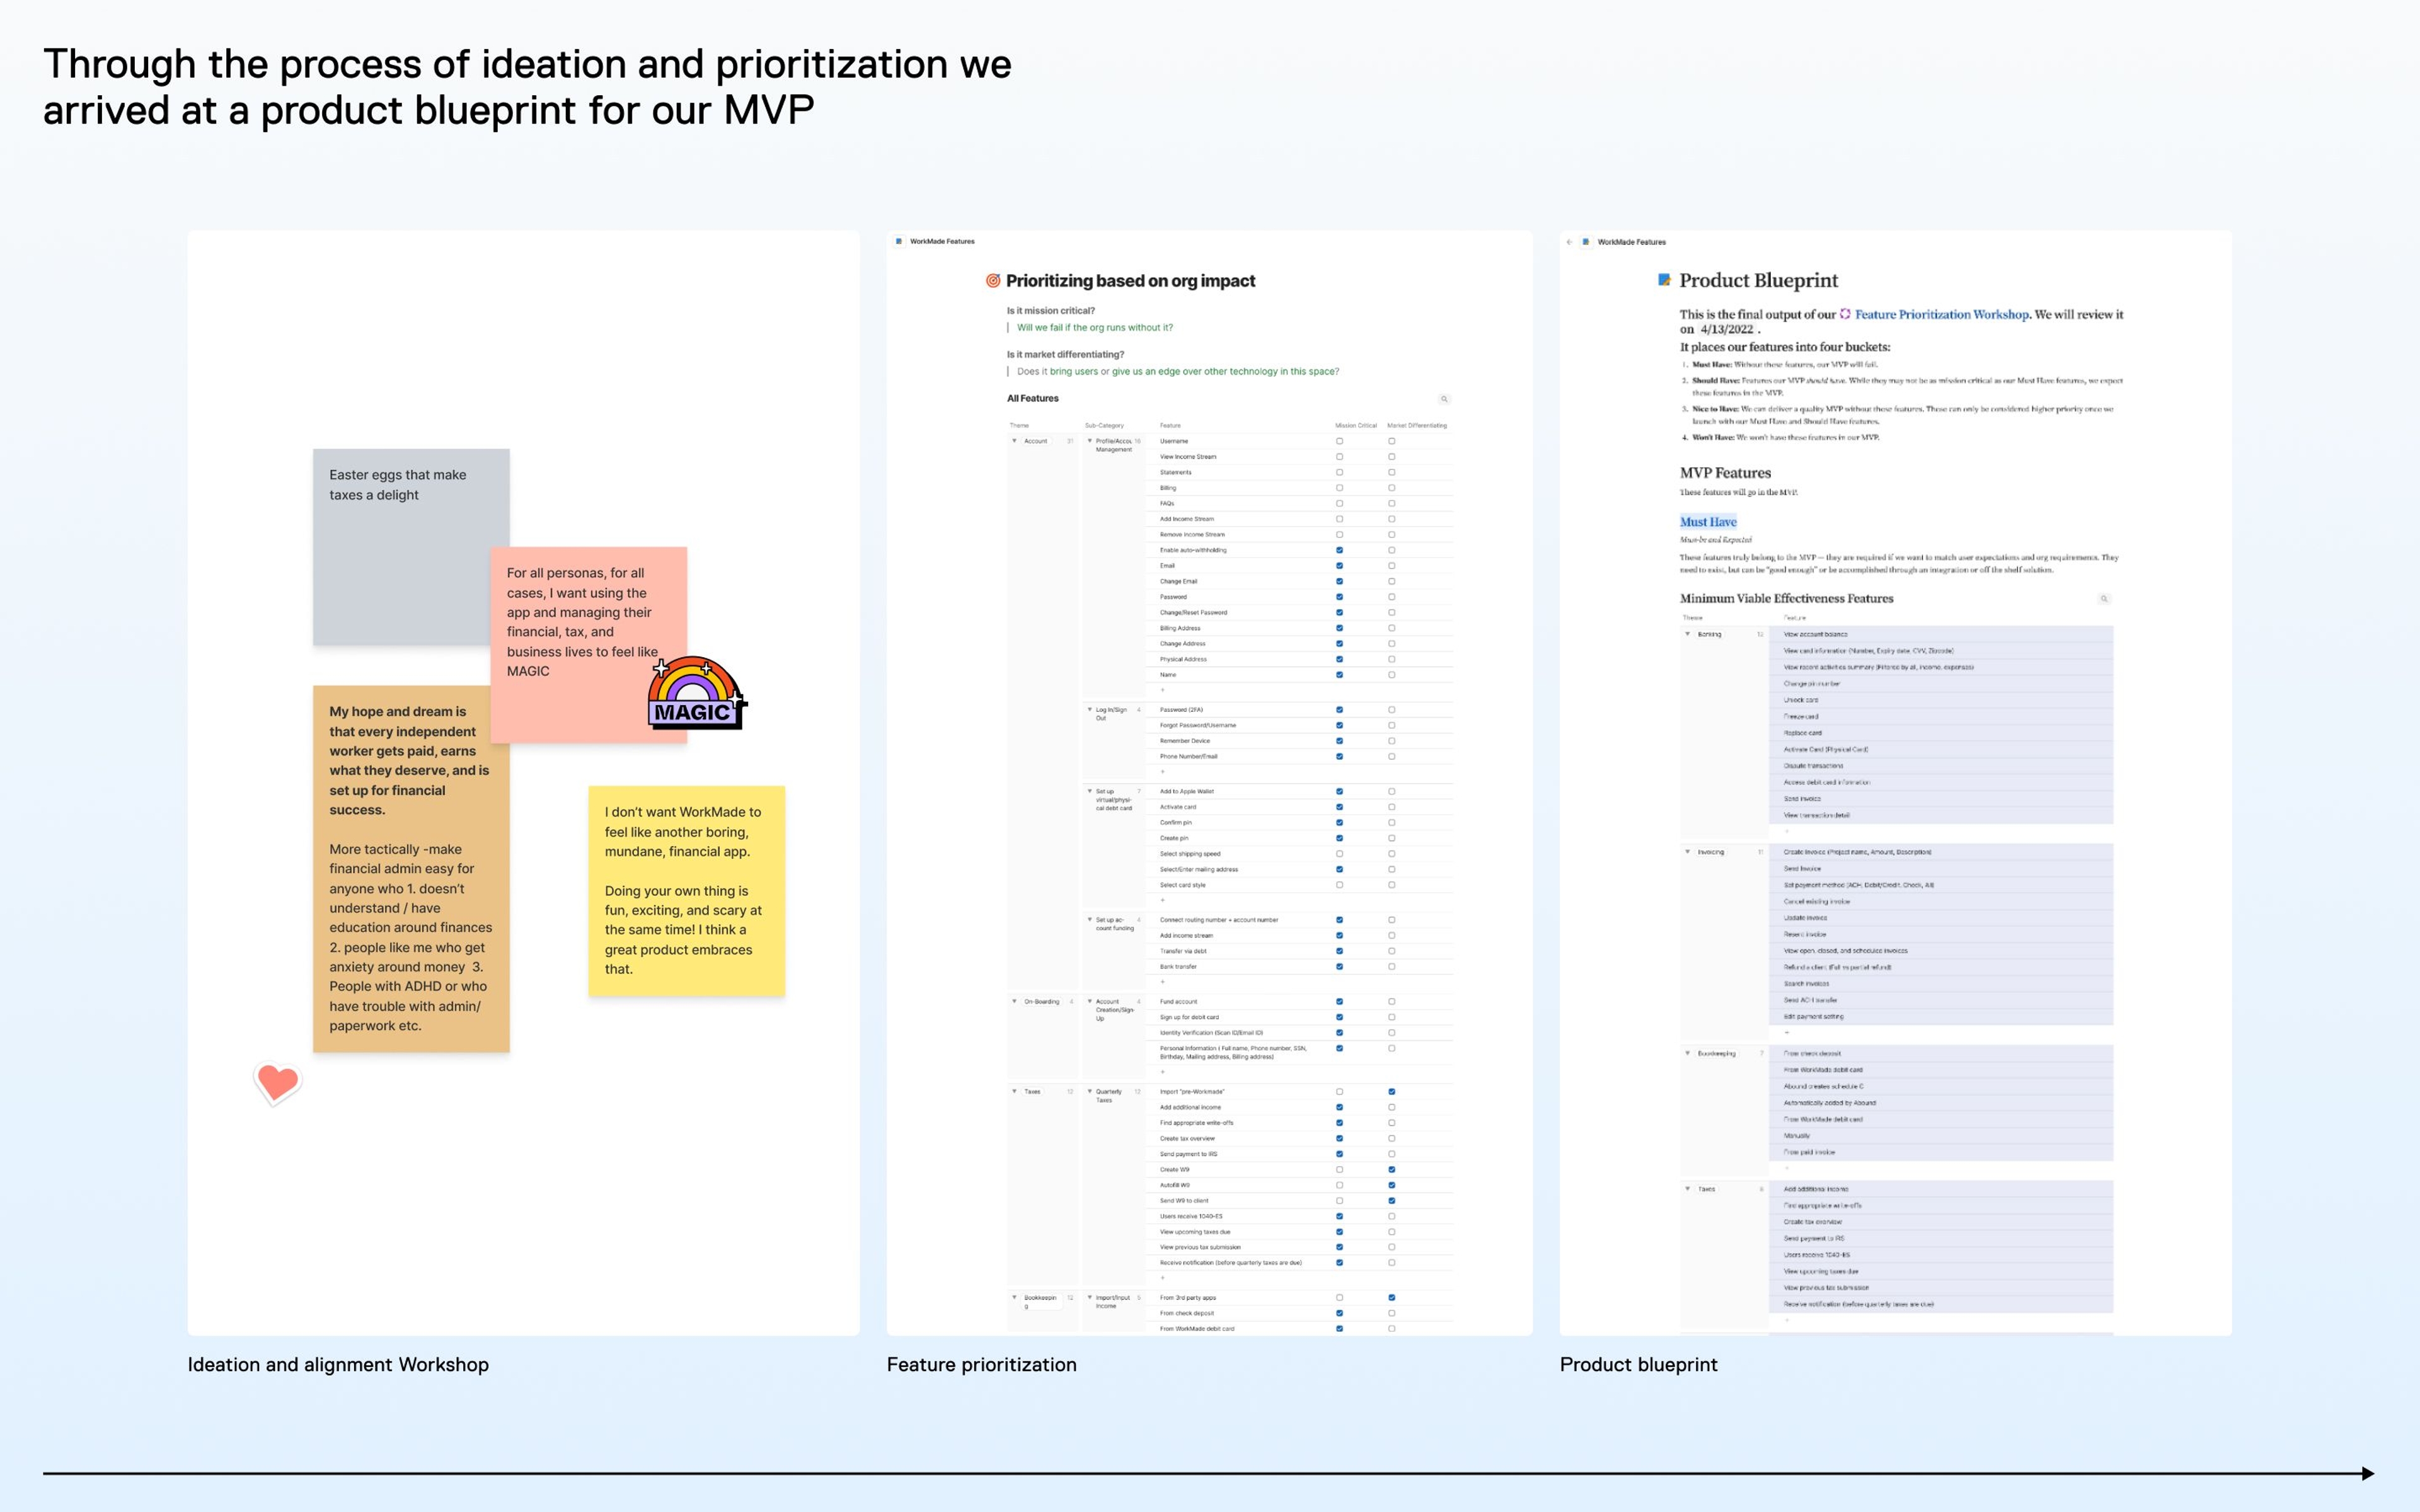Toggle Mission Critical for Password (2FA)
Screen dimensions: 2420x1512
tap(1339, 710)
